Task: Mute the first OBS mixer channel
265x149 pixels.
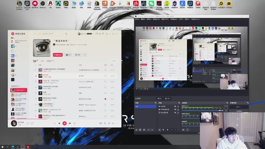Action: (x=222, y=111)
